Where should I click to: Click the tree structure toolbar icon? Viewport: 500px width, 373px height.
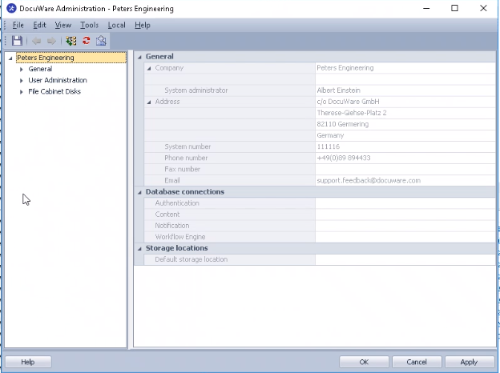(71, 40)
